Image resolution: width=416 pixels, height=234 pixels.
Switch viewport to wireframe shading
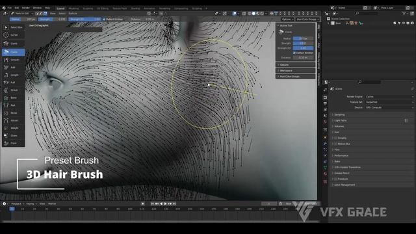[250, 13]
